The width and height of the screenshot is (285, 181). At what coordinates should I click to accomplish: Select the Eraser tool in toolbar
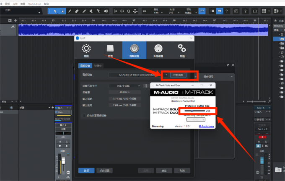tap(77, 10)
